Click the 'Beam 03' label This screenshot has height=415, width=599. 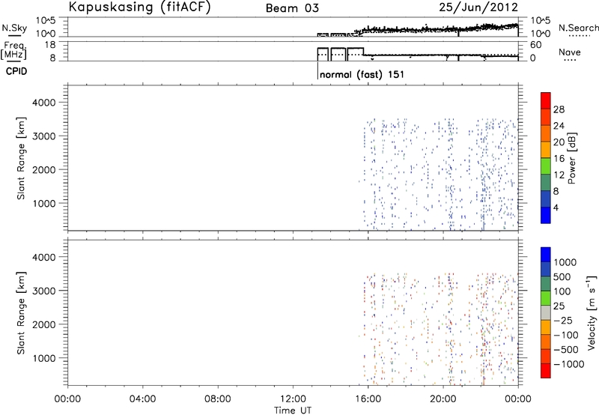click(x=292, y=8)
